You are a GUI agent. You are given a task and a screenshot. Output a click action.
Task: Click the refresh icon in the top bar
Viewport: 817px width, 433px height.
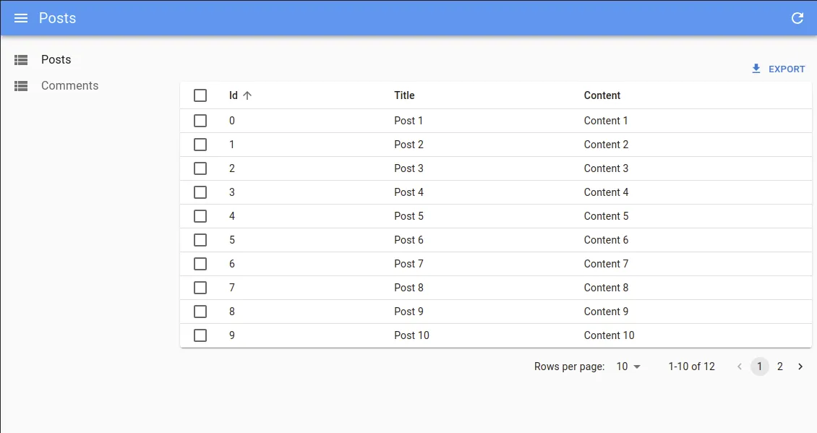tap(797, 18)
